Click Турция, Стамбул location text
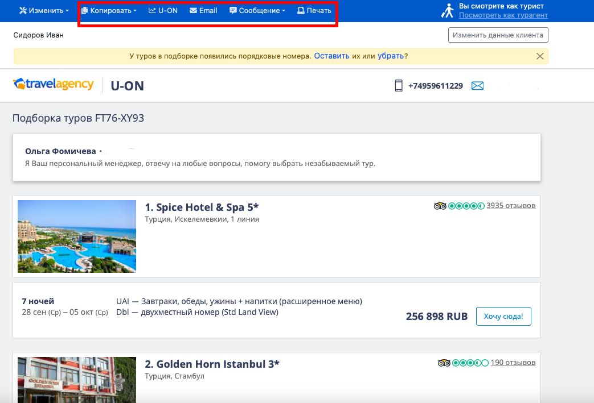Screen dimensions: 594x403 pyautogui.click(x=174, y=376)
